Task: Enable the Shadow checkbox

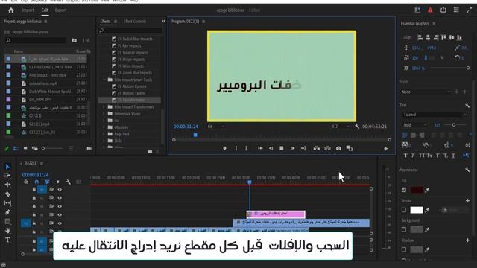Action: [404, 249]
